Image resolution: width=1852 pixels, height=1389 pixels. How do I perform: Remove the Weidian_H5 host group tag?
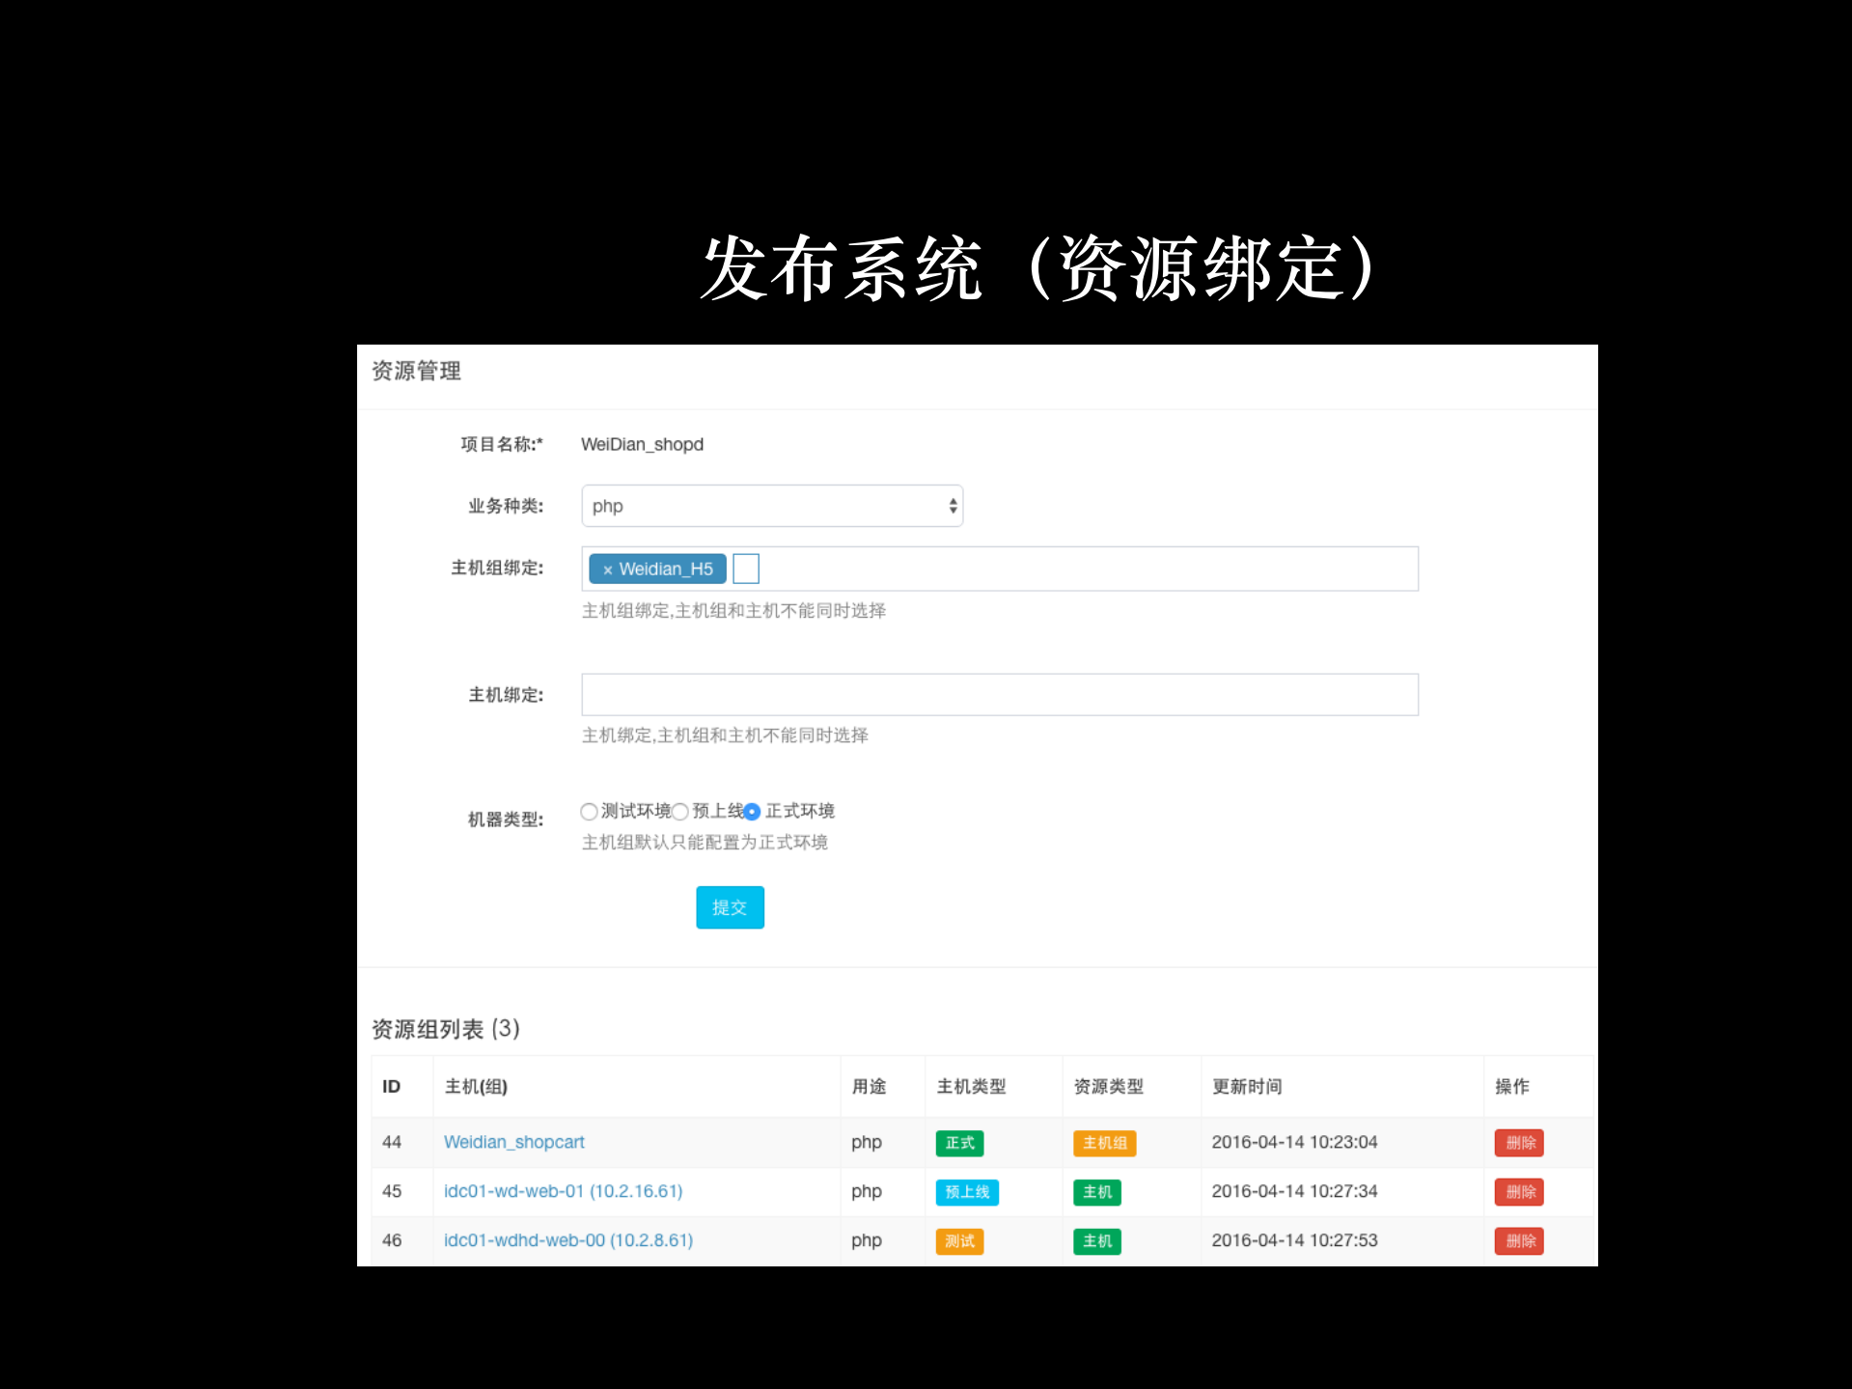pos(607,569)
